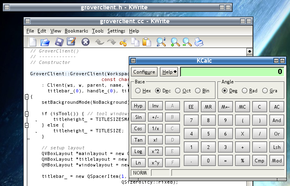Collapse the if (isTool()) code fold
Image resolution: width=290 pixels, height=186 pixels.
26,114
